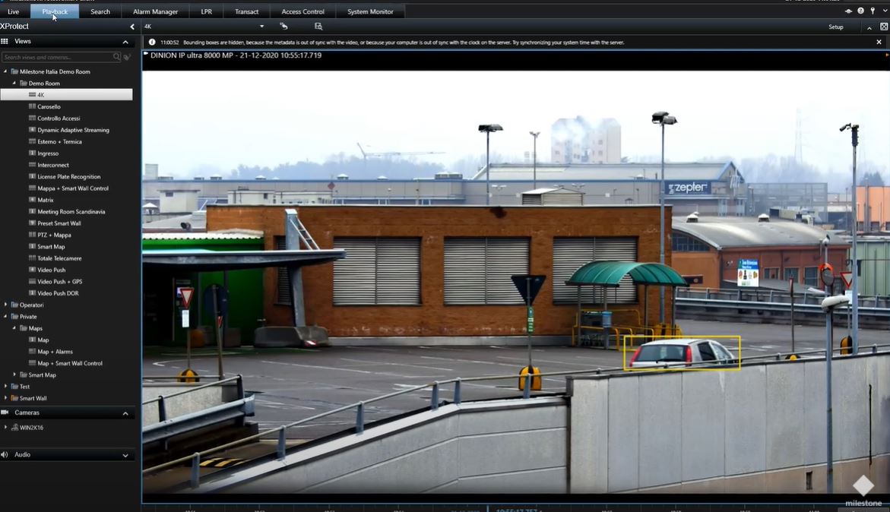Screen dimensions: 890x512
Task: Click the Setup button
Action: [835, 27]
